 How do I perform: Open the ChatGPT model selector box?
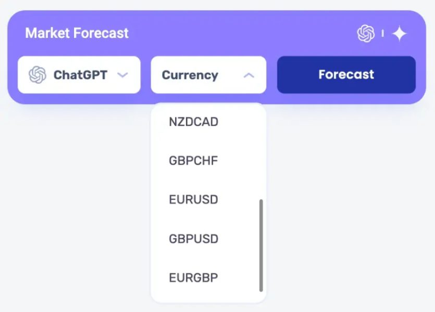coord(79,75)
